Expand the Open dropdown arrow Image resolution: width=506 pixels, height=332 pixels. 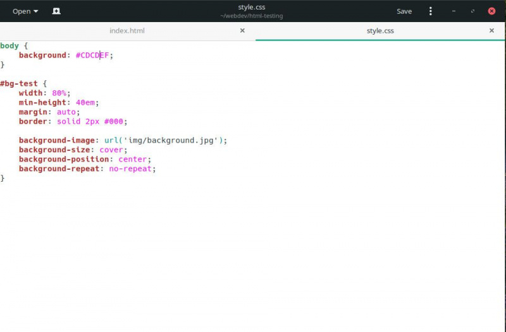(36, 11)
